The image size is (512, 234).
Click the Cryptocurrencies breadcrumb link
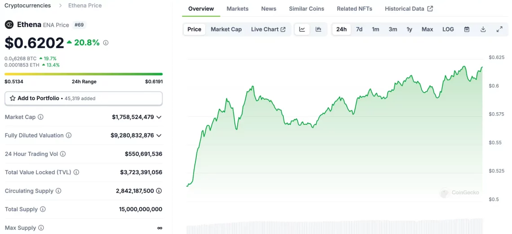pyautogui.click(x=28, y=5)
